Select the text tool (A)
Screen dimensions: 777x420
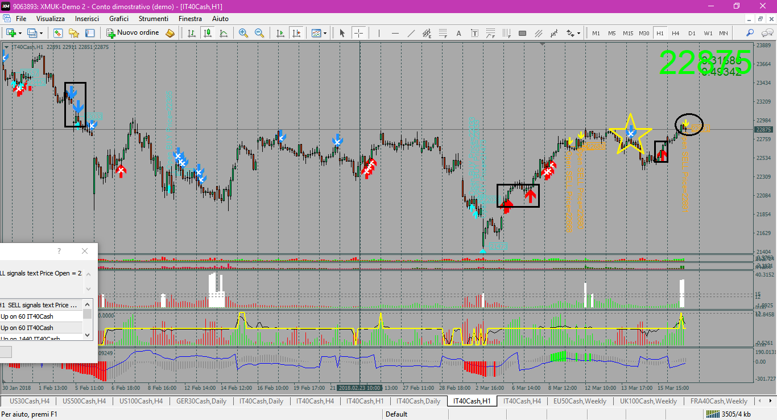click(458, 33)
